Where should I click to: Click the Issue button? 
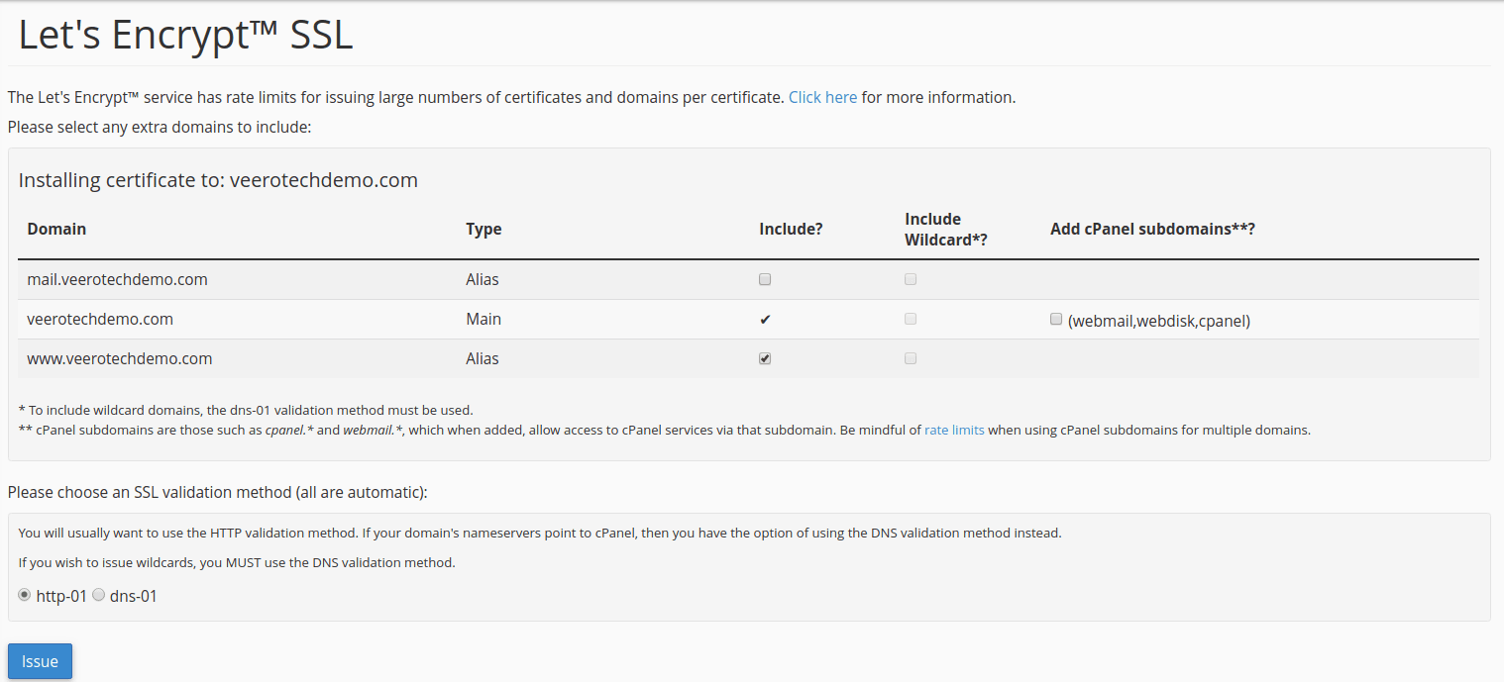point(40,661)
